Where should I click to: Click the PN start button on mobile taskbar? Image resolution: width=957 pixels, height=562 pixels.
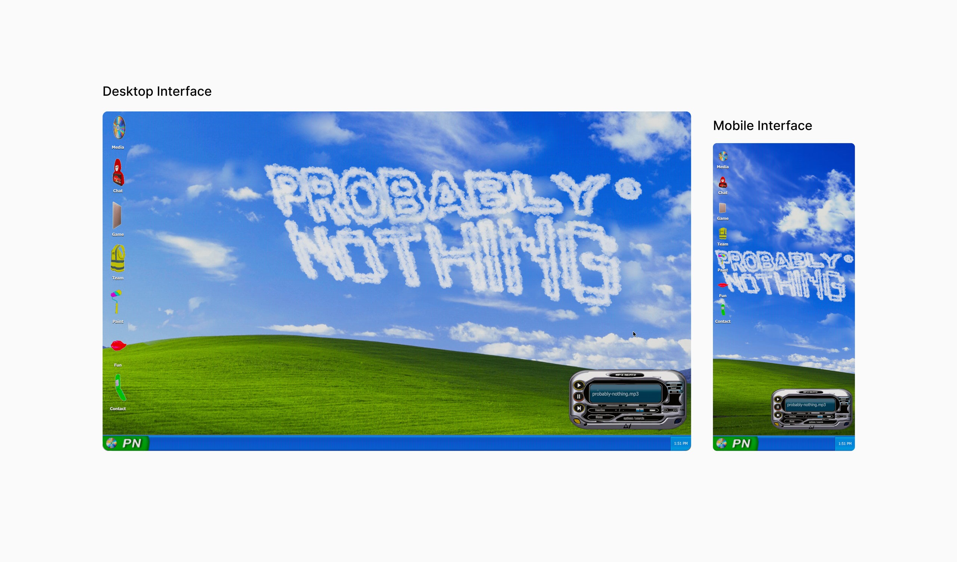[x=735, y=443]
